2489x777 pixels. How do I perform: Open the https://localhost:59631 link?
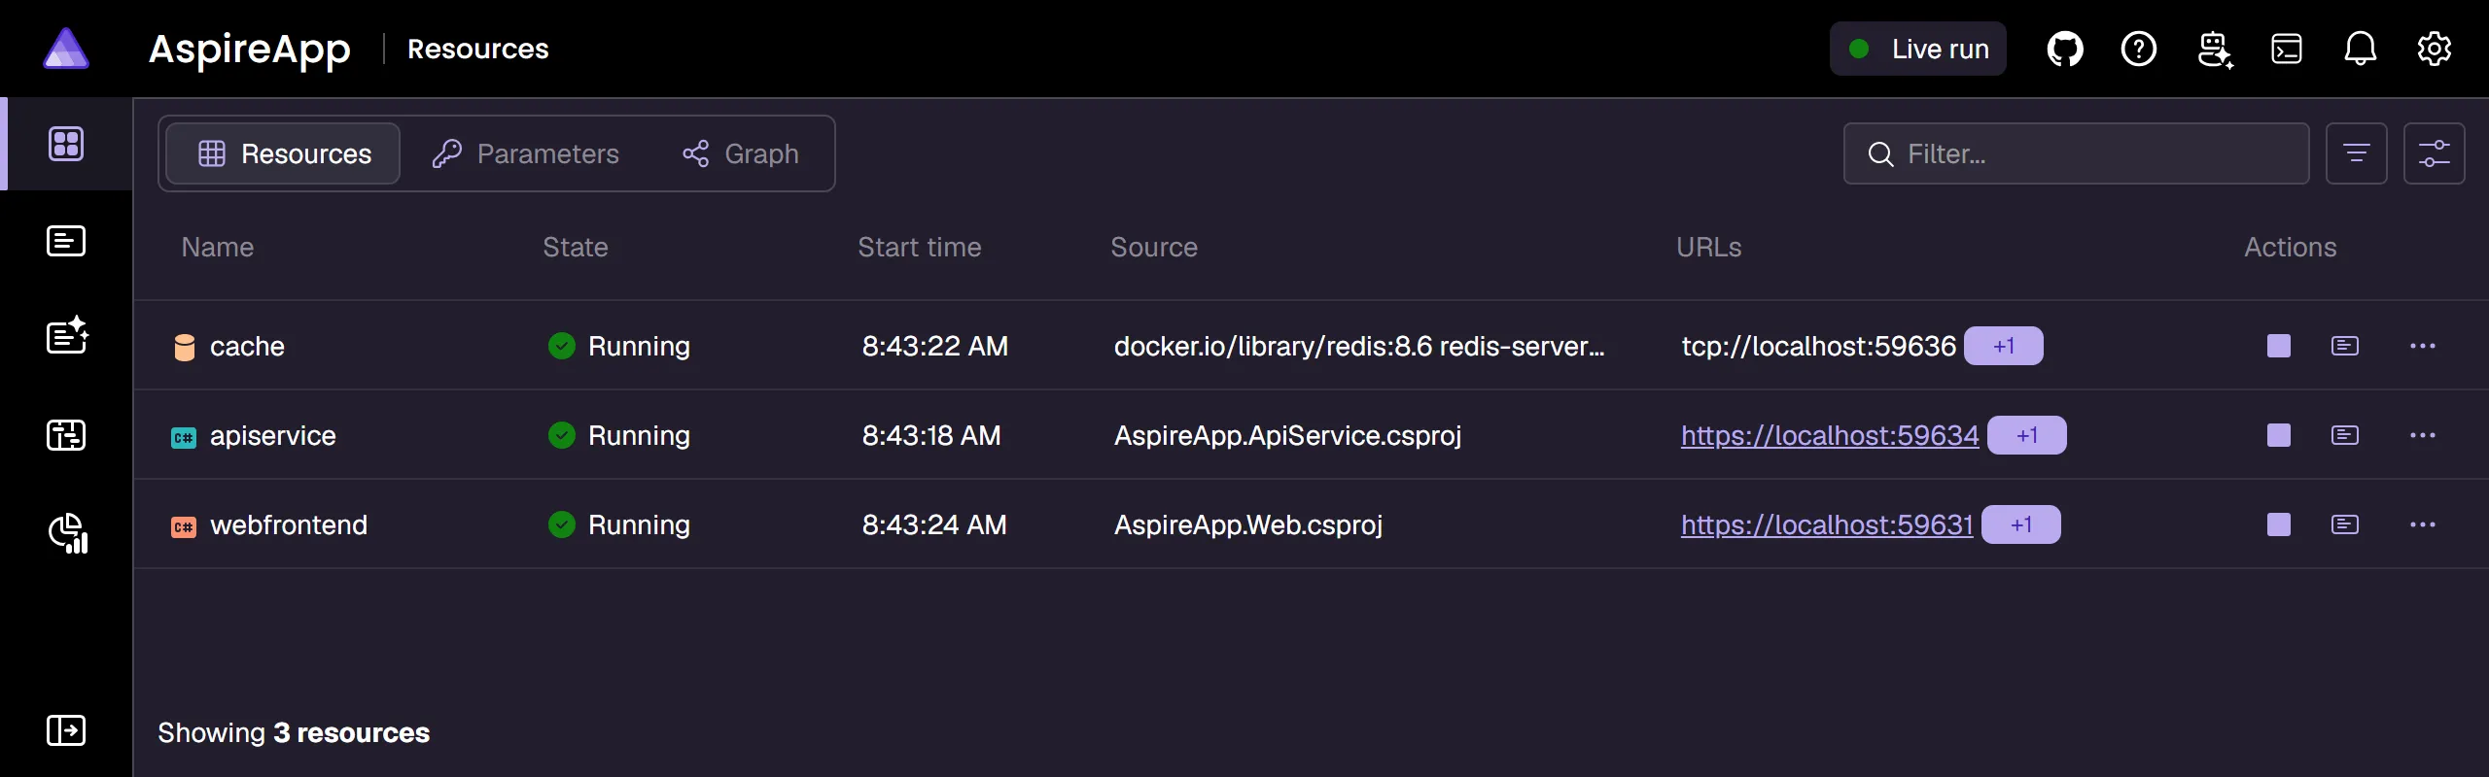[x=1827, y=524]
